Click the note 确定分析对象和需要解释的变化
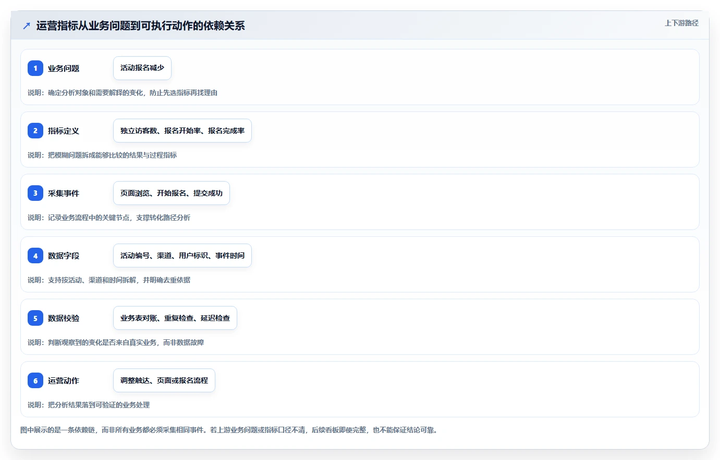Screen dimensions: 720x460 pyautogui.click(x=95, y=93)
